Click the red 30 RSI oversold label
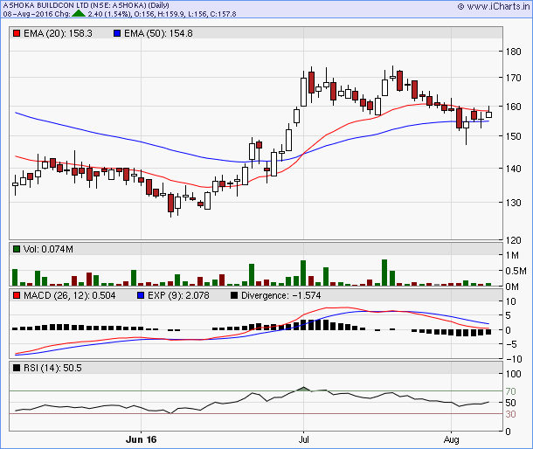 pos(511,414)
